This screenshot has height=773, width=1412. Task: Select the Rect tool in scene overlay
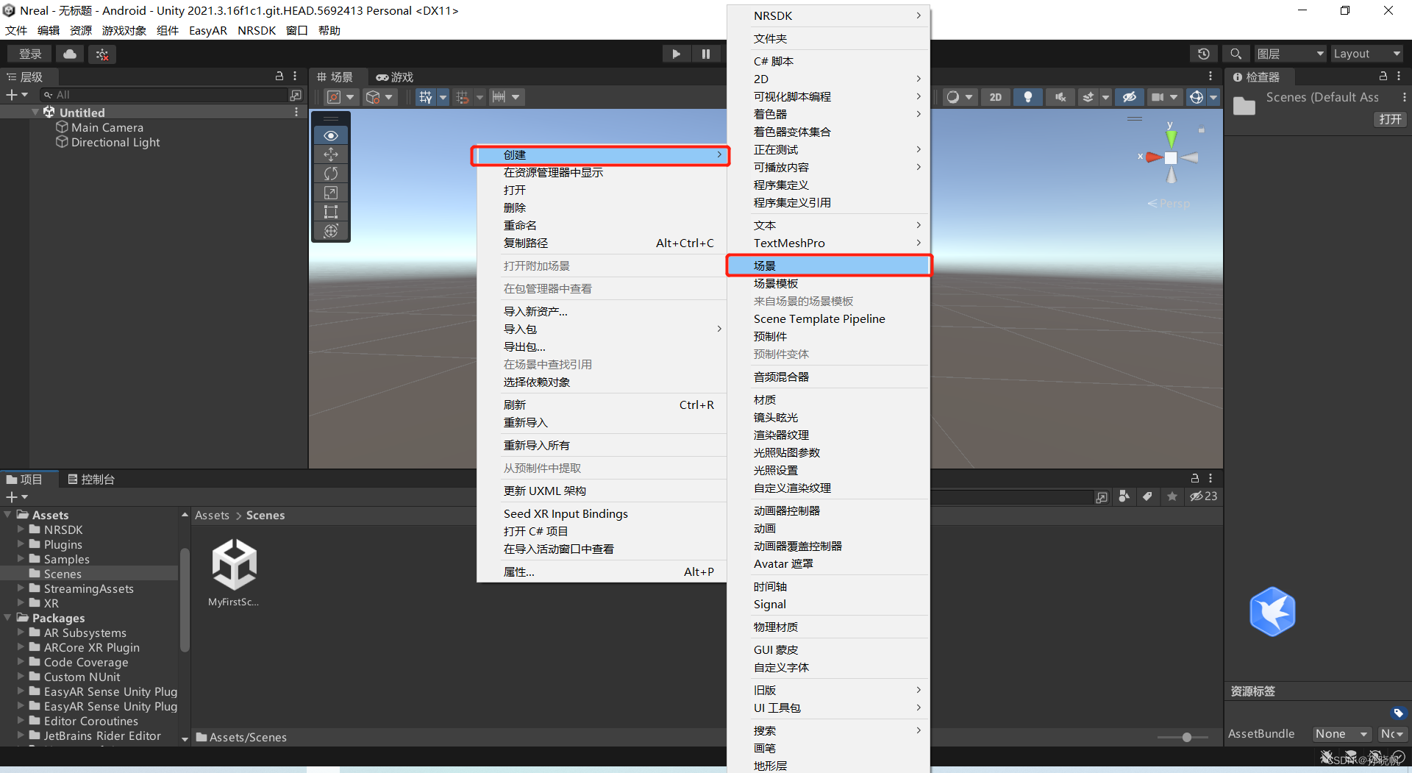tap(331, 212)
